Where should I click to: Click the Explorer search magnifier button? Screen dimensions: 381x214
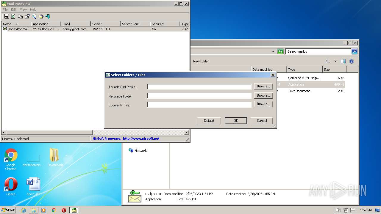click(354, 51)
